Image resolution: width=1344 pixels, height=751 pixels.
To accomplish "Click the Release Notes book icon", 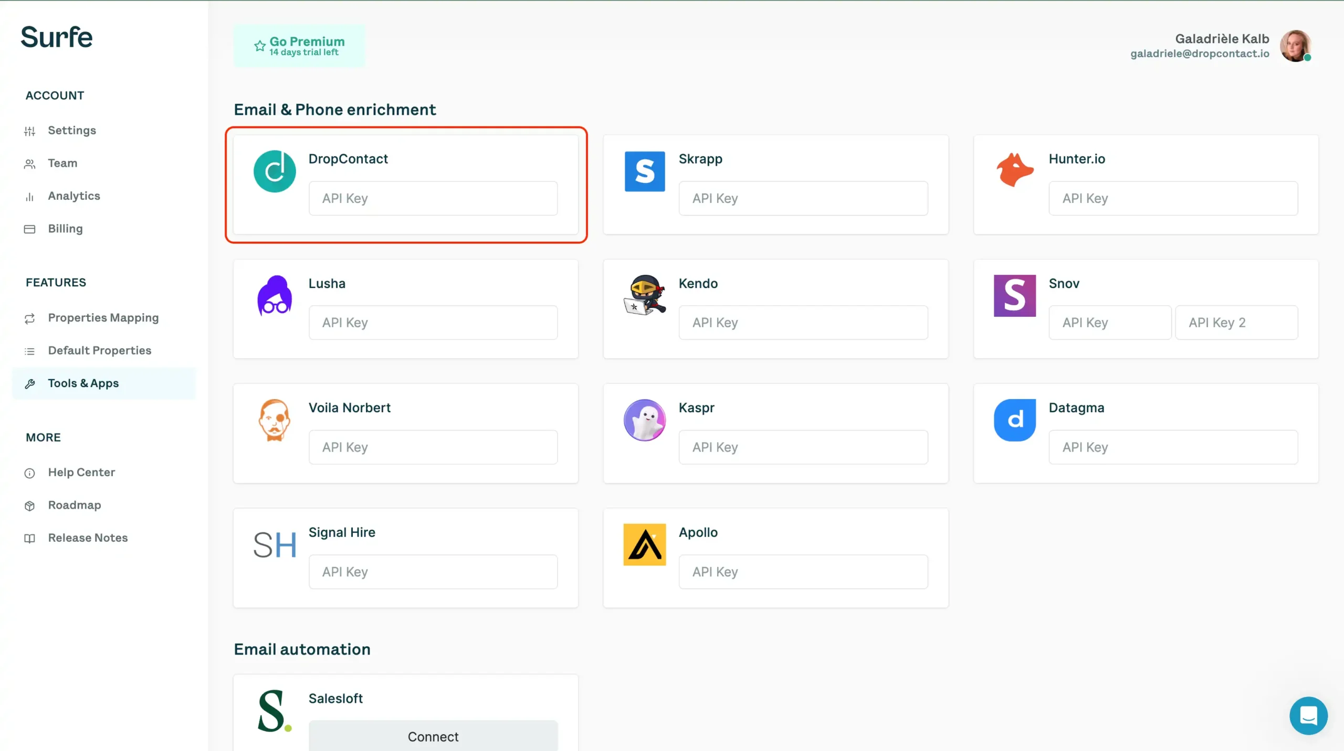I will point(30,539).
